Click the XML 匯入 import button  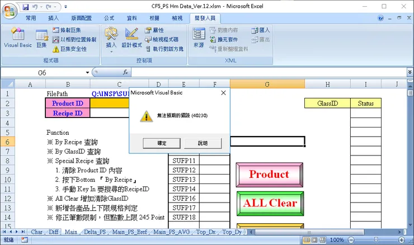pos(260,30)
